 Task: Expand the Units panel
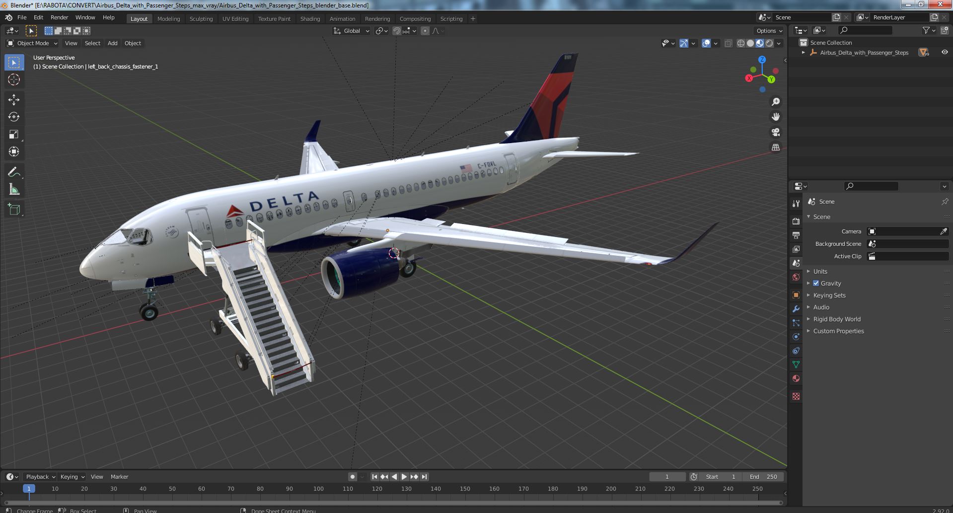tap(820, 271)
